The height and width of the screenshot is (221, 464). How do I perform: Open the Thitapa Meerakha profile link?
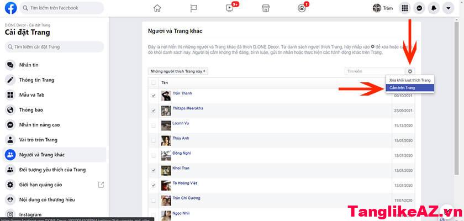click(188, 108)
